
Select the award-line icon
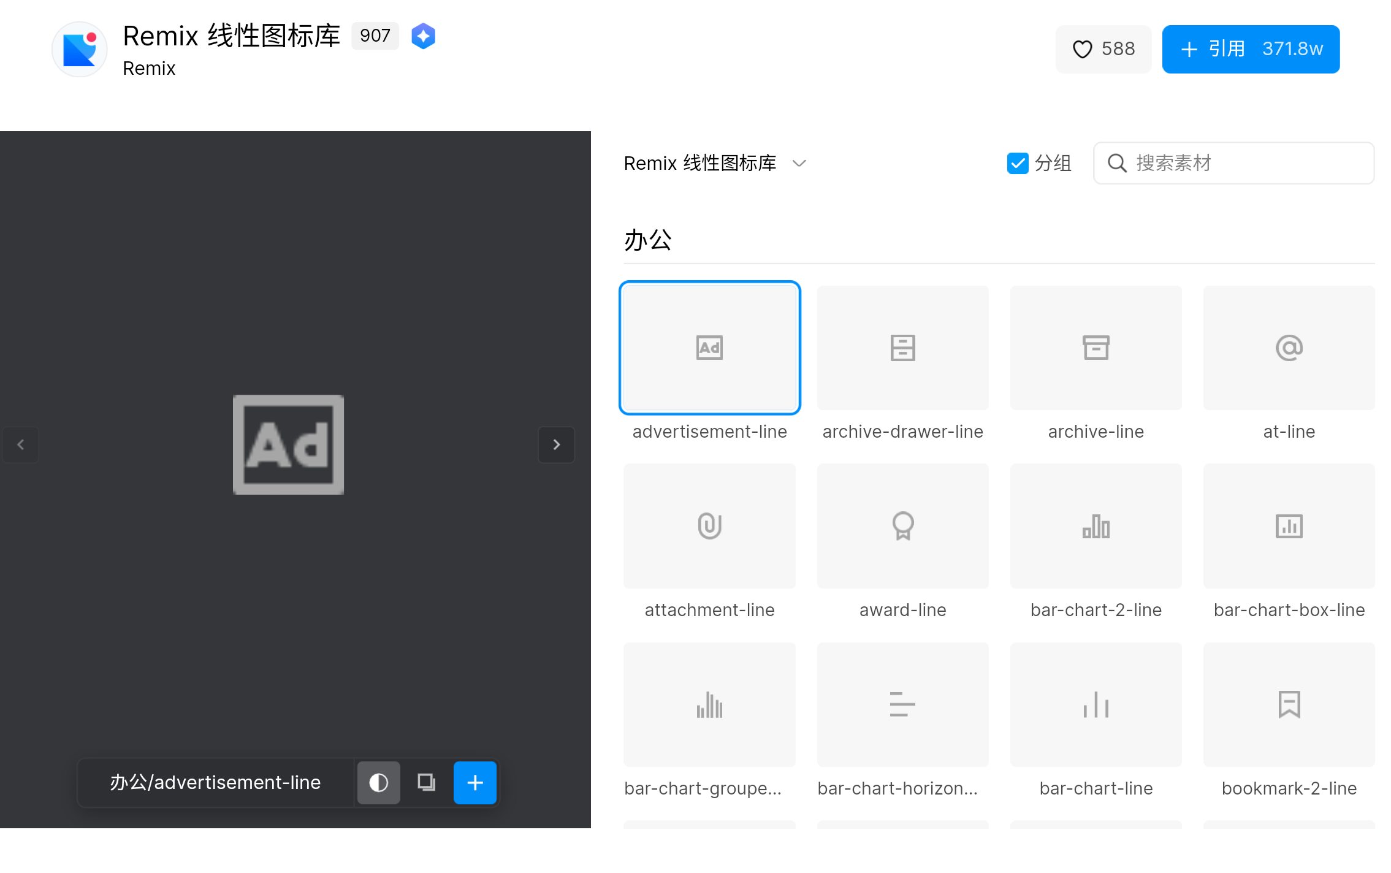point(902,526)
